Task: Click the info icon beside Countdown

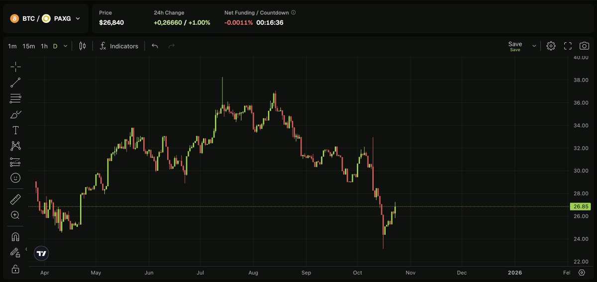Action: 294,12
